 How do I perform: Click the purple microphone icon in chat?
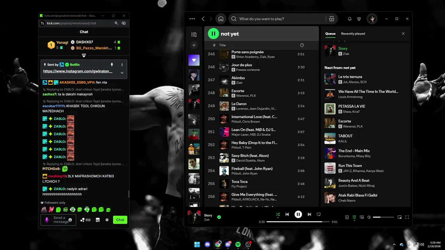(47, 220)
